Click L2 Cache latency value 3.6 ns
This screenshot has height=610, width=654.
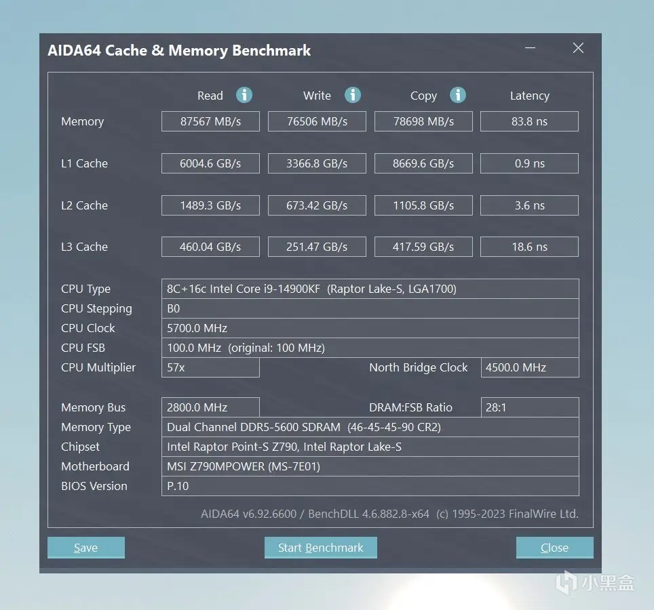coord(529,205)
